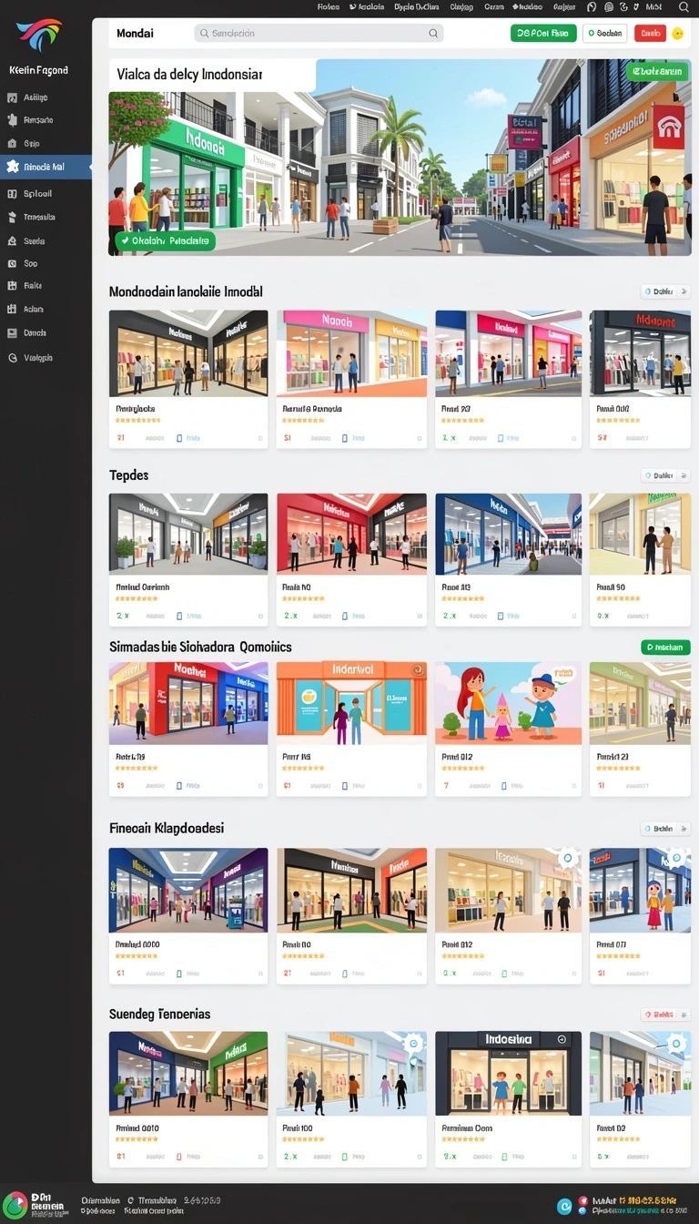Focus the Semdecion search input field

319,33
